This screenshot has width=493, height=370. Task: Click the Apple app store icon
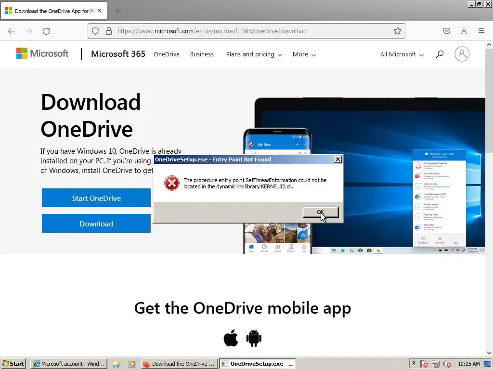[x=231, y=338]
